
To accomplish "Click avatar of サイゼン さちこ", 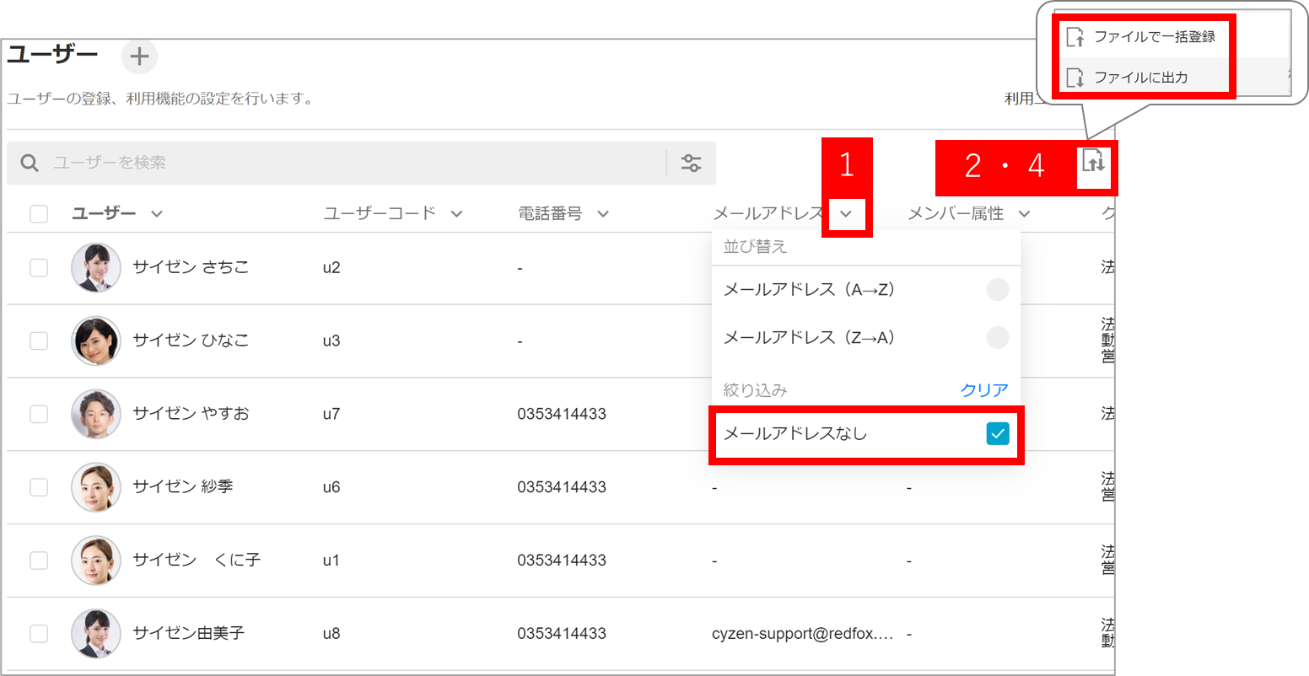I will point(96,268).
